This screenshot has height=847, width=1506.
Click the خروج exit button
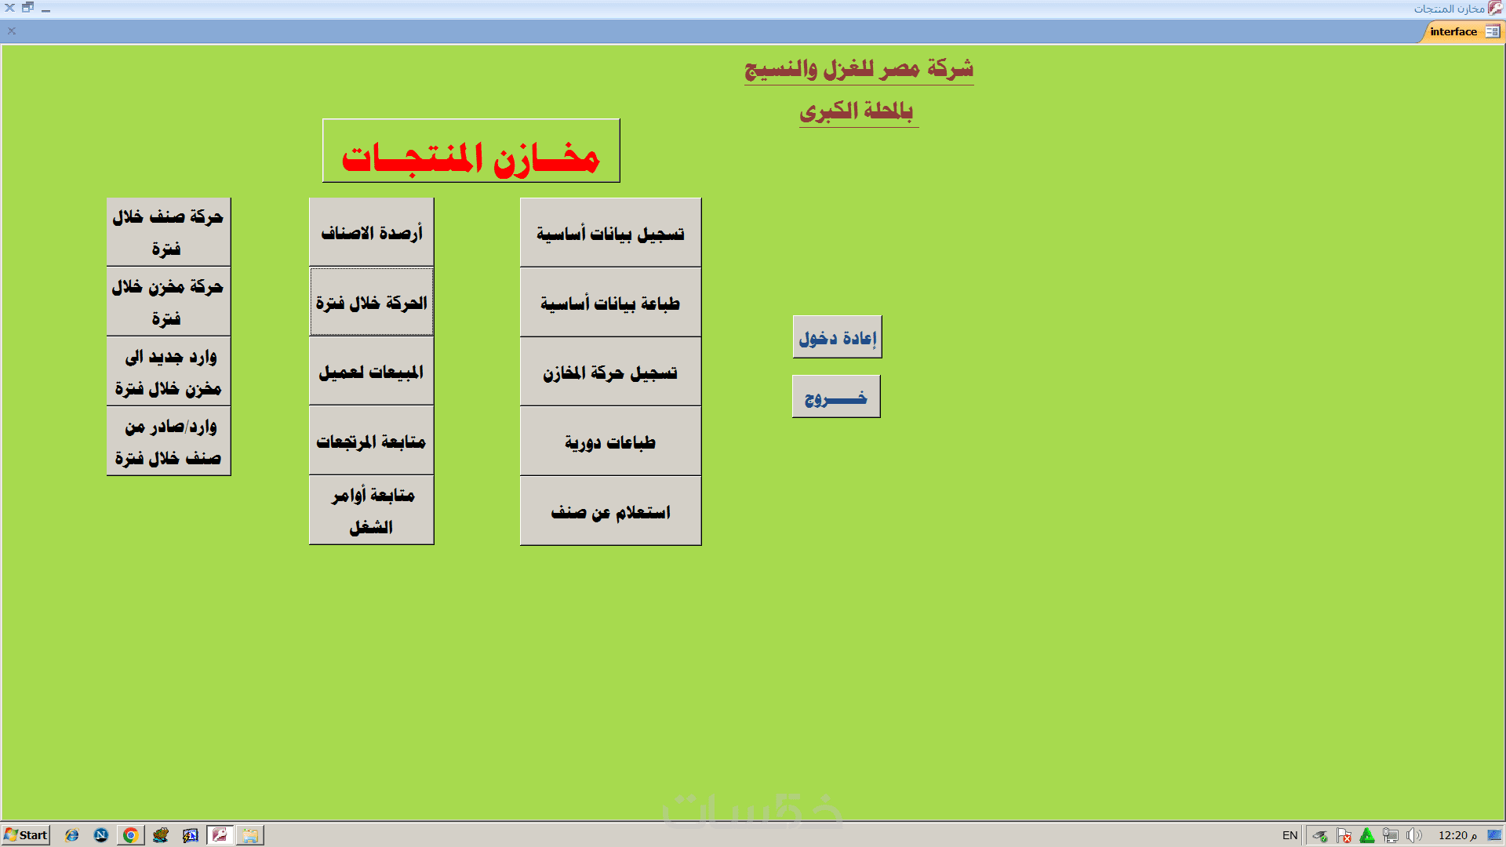tap(836, 397)
